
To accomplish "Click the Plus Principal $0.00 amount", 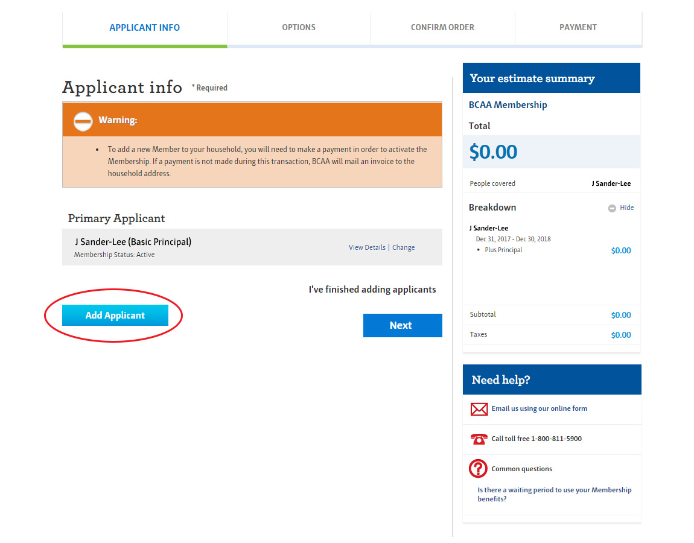I will pos(620,250).
